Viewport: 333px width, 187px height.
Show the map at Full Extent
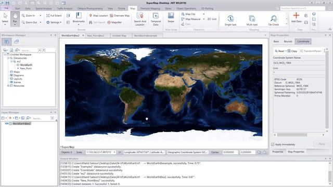[54, 16]
